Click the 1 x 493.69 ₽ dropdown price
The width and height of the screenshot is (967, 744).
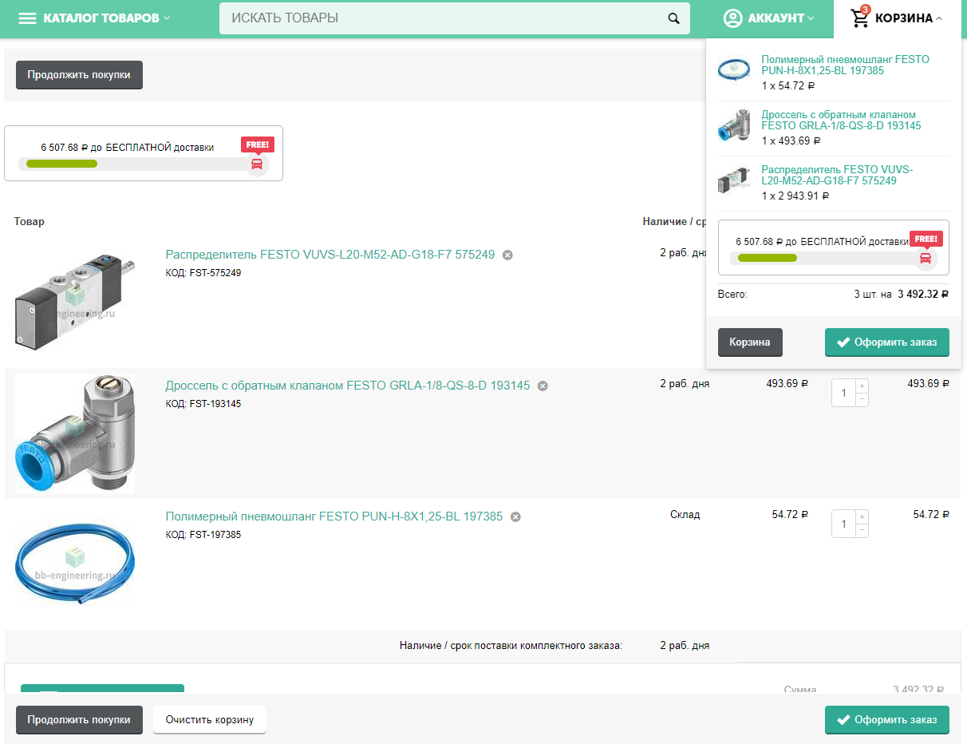[791, 141]
